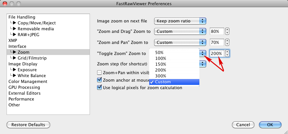Toggle Use logical pixels for zoom calculation
The width and height of the screenshot is (288, 134).
pos(100,87)
